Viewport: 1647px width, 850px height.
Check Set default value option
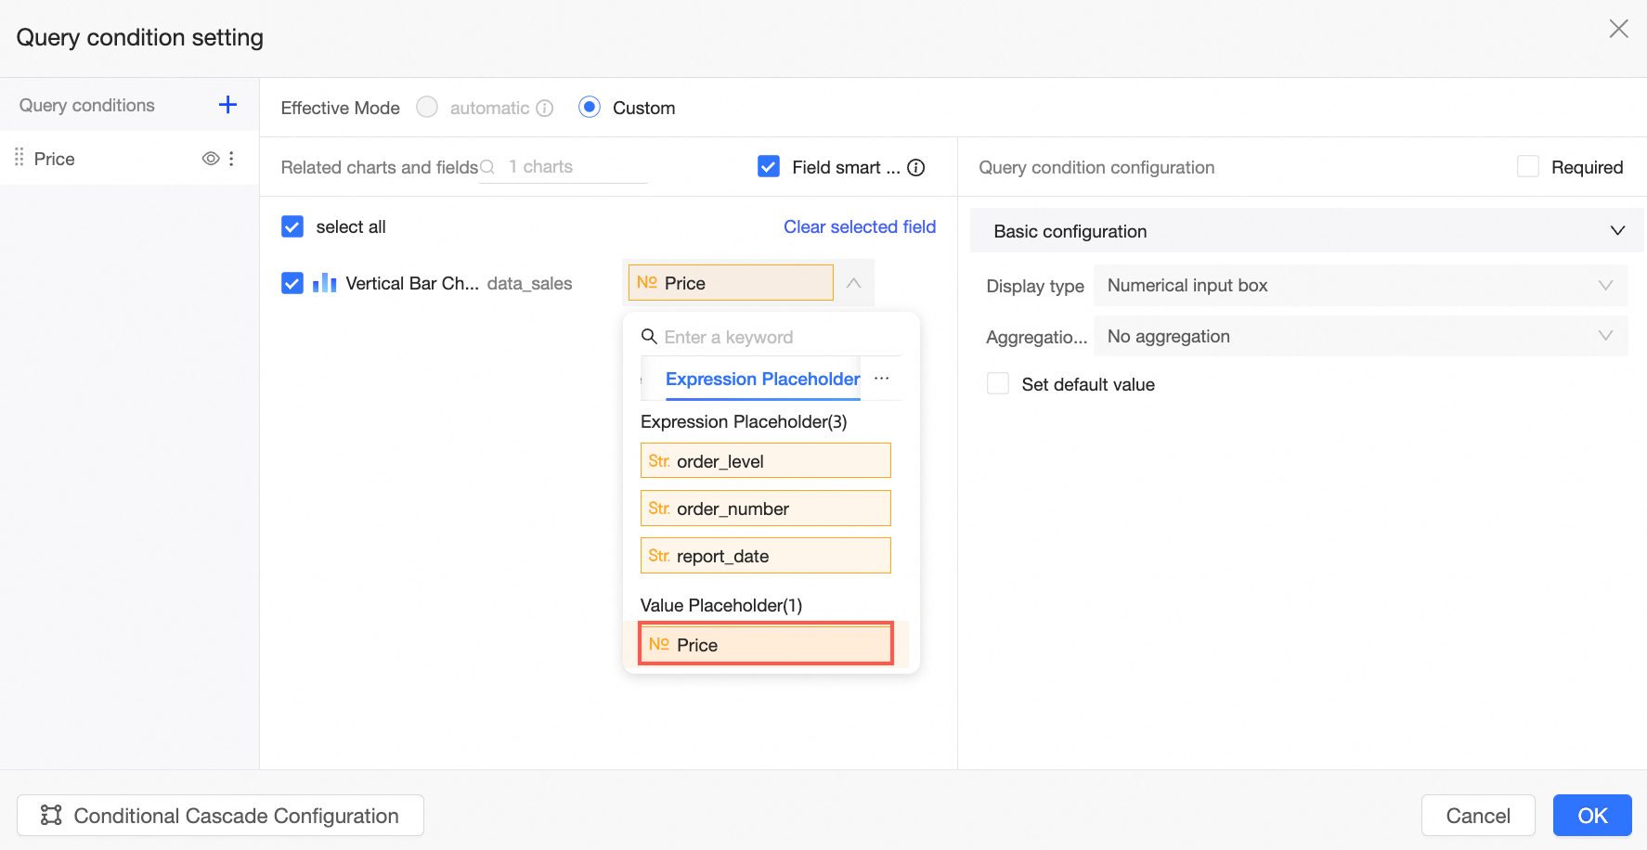coord(998,384)
